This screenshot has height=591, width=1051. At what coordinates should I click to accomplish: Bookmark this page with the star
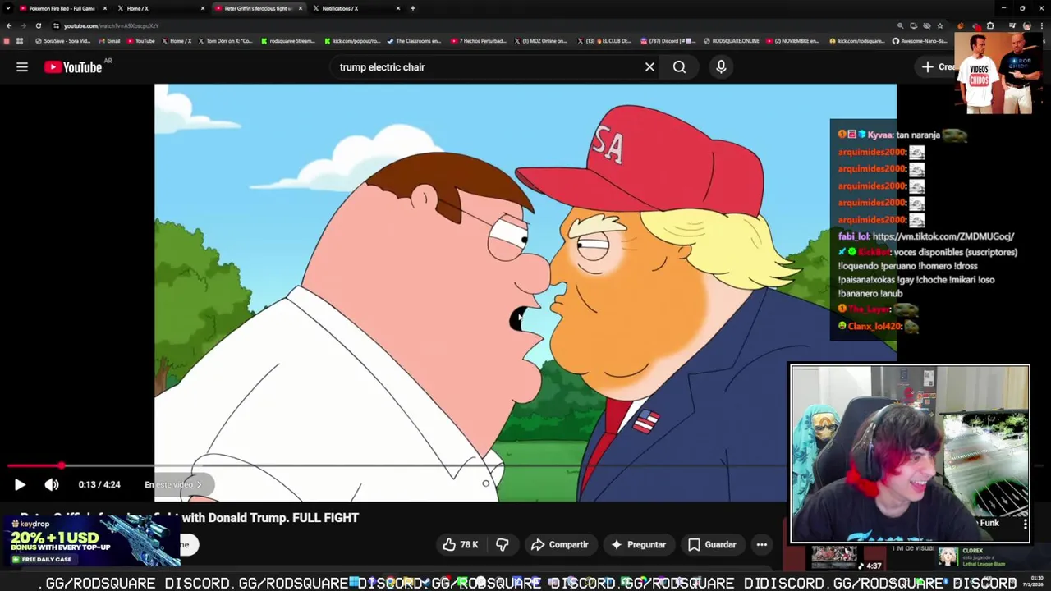(x=939, y=25)
